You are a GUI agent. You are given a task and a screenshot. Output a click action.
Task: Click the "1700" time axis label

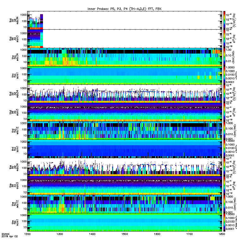[x=189, y=234]
